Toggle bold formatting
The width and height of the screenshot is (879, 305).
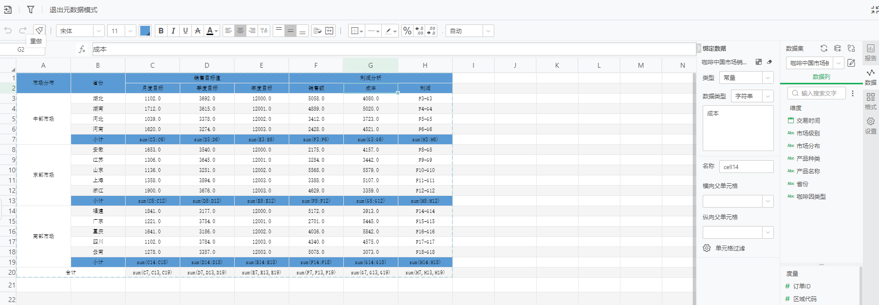161,31
